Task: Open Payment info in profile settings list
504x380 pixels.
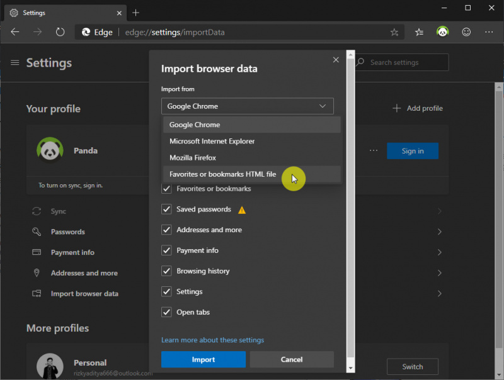Action: coord(72,252)
